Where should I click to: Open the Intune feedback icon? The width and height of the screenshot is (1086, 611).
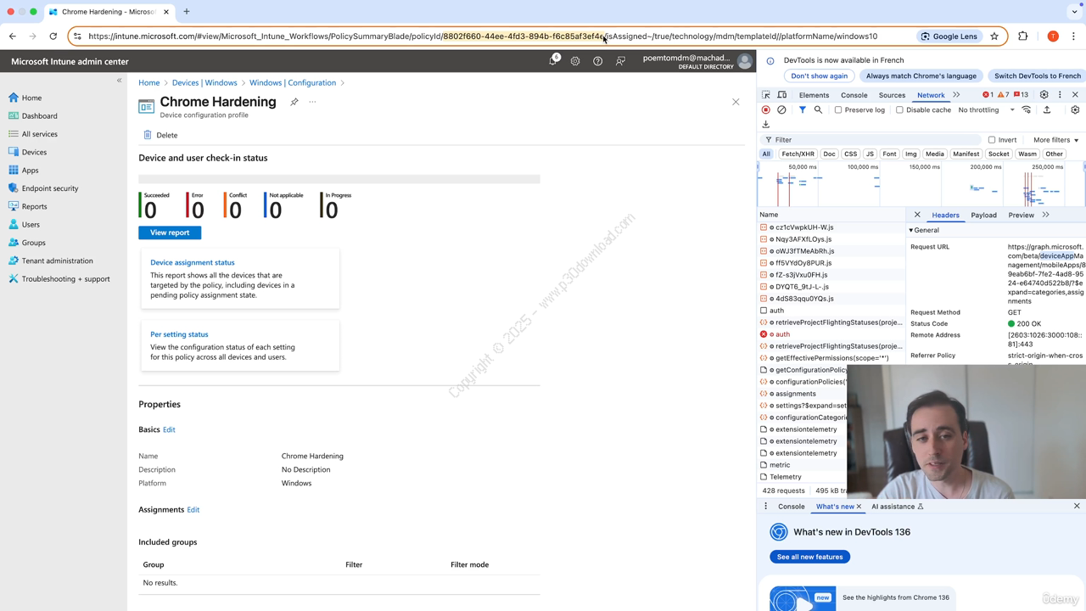click(620, 61)
